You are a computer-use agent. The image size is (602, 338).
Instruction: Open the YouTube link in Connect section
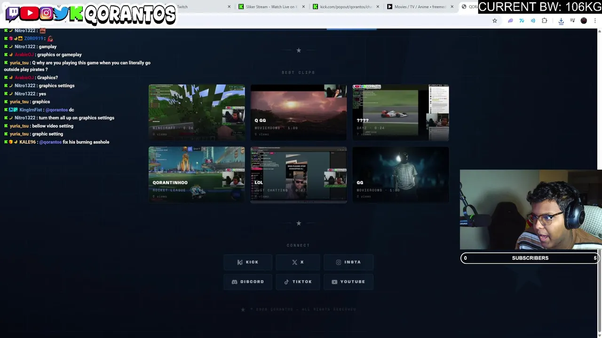coord(349,282)
